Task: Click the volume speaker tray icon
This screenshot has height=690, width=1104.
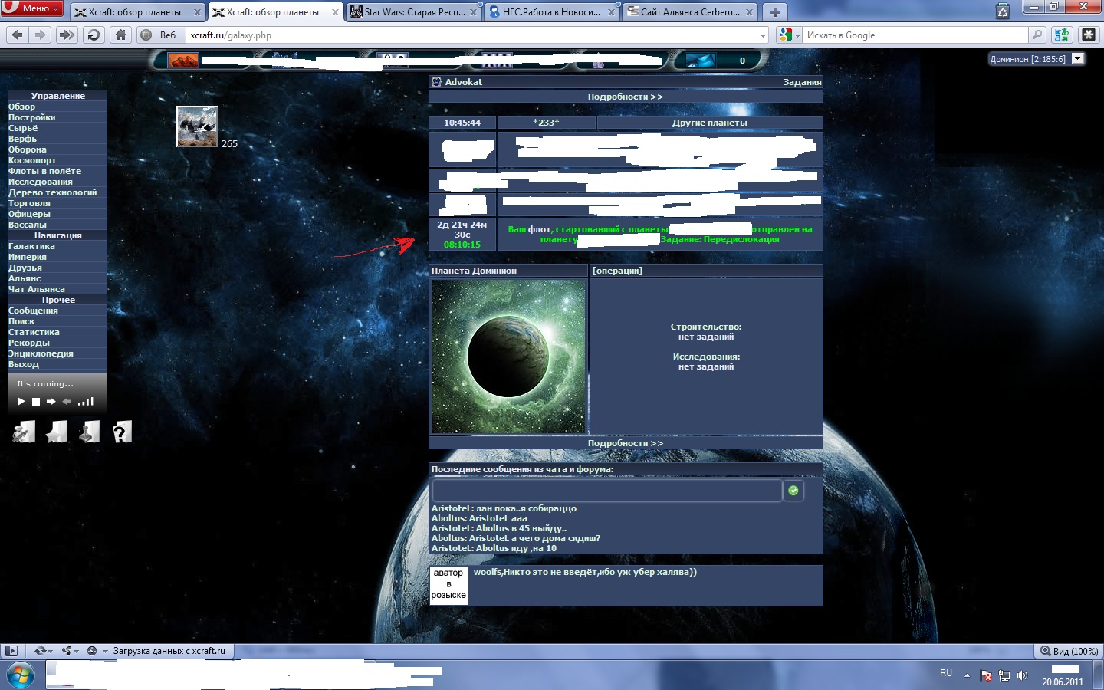Action: [1022, 675]
